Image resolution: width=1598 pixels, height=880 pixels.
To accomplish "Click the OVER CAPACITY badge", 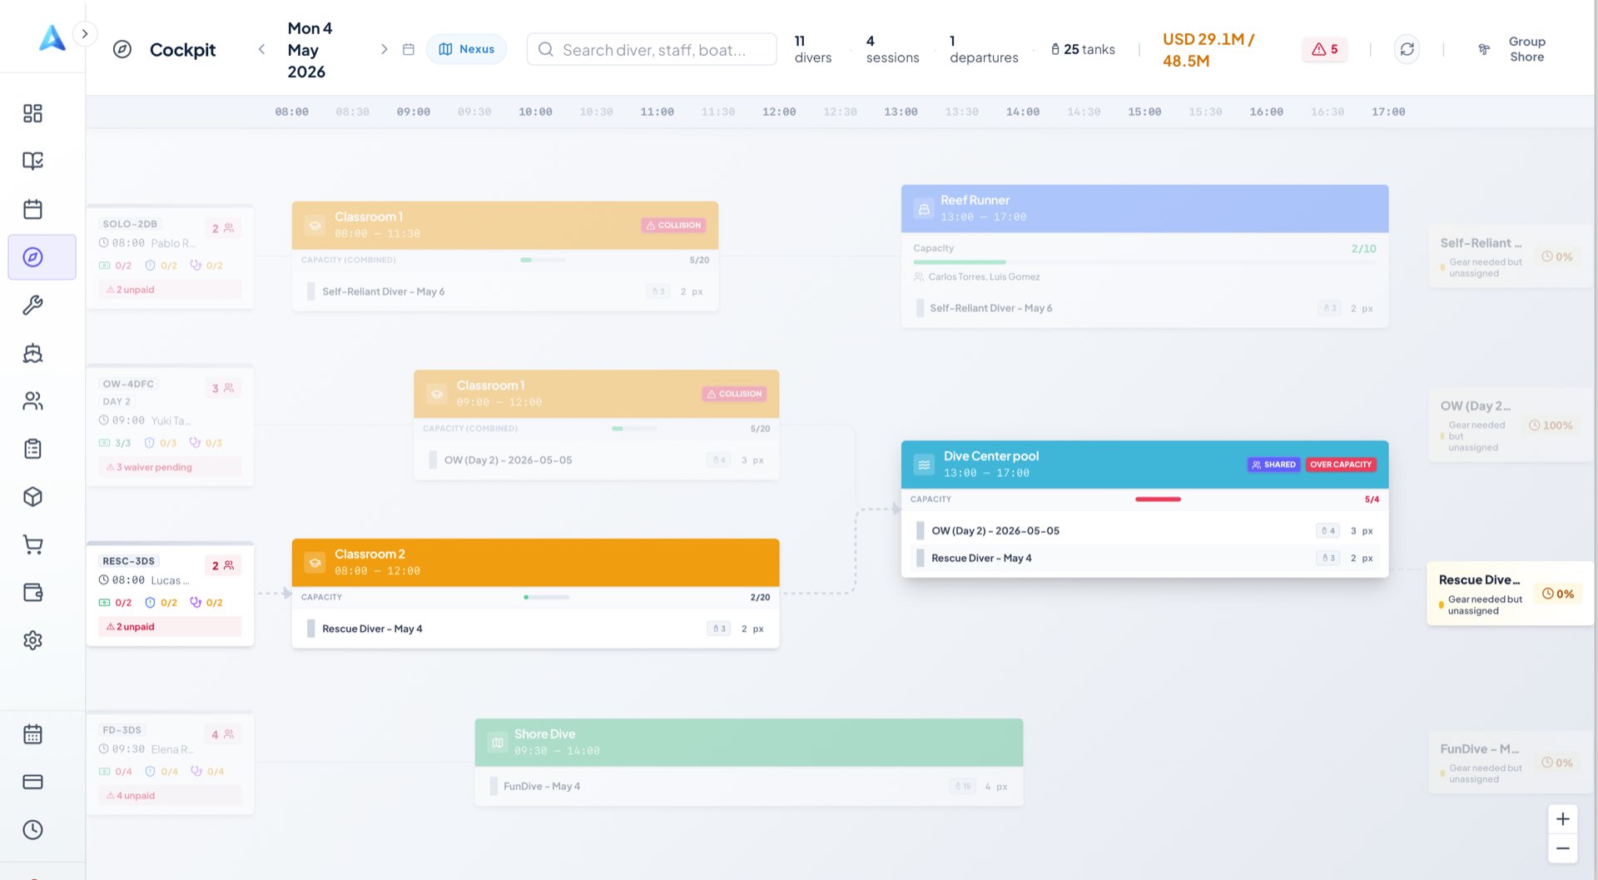I will (1340, 465).
